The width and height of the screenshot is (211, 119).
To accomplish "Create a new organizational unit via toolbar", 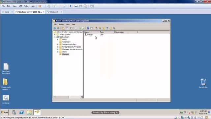I will pyautogui.click(x=104, y=28).
